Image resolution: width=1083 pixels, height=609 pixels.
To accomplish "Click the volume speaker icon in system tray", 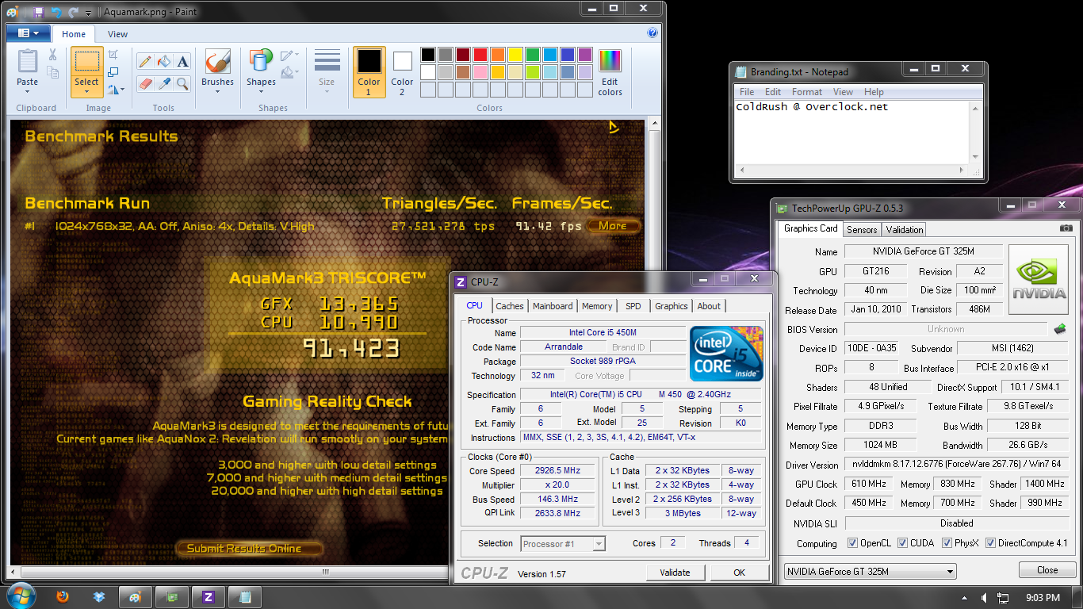I will click(984, 597).
